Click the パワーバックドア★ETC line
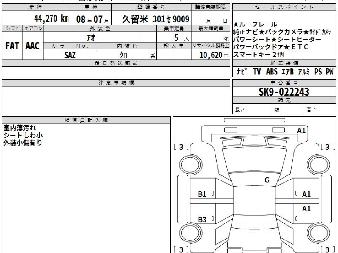This screenshot has width=338, height=253. 271,47
